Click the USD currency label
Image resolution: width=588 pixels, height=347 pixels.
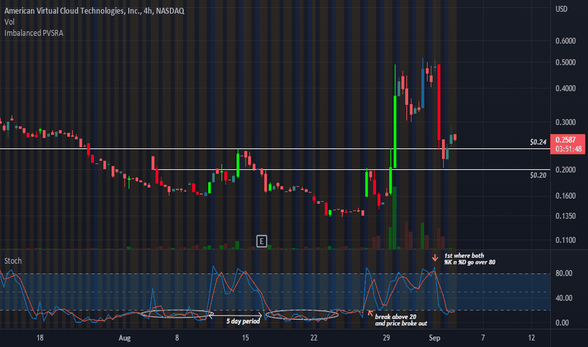point(562,9)
